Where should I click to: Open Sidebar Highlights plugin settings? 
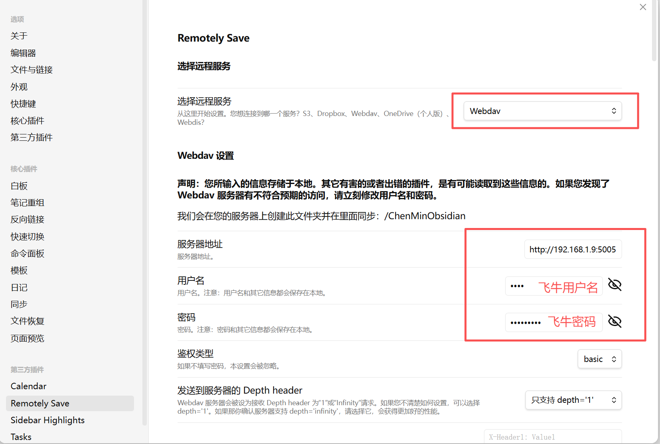click(48, 420)
